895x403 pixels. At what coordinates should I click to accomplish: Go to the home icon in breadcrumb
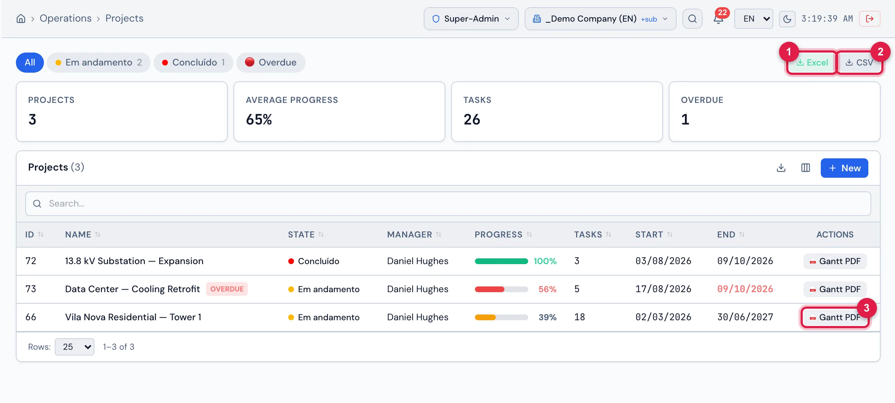21,18
